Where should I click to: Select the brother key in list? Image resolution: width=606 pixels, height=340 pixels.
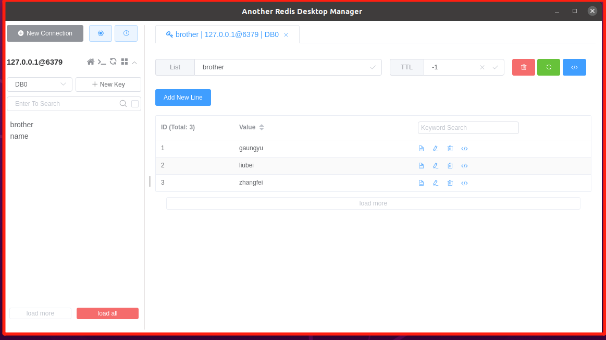click(22, 125)
